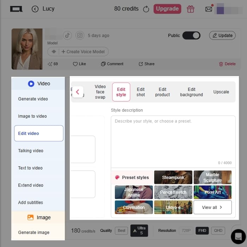
Task: Click the Share arrow icon
Action: coord(141,64)
